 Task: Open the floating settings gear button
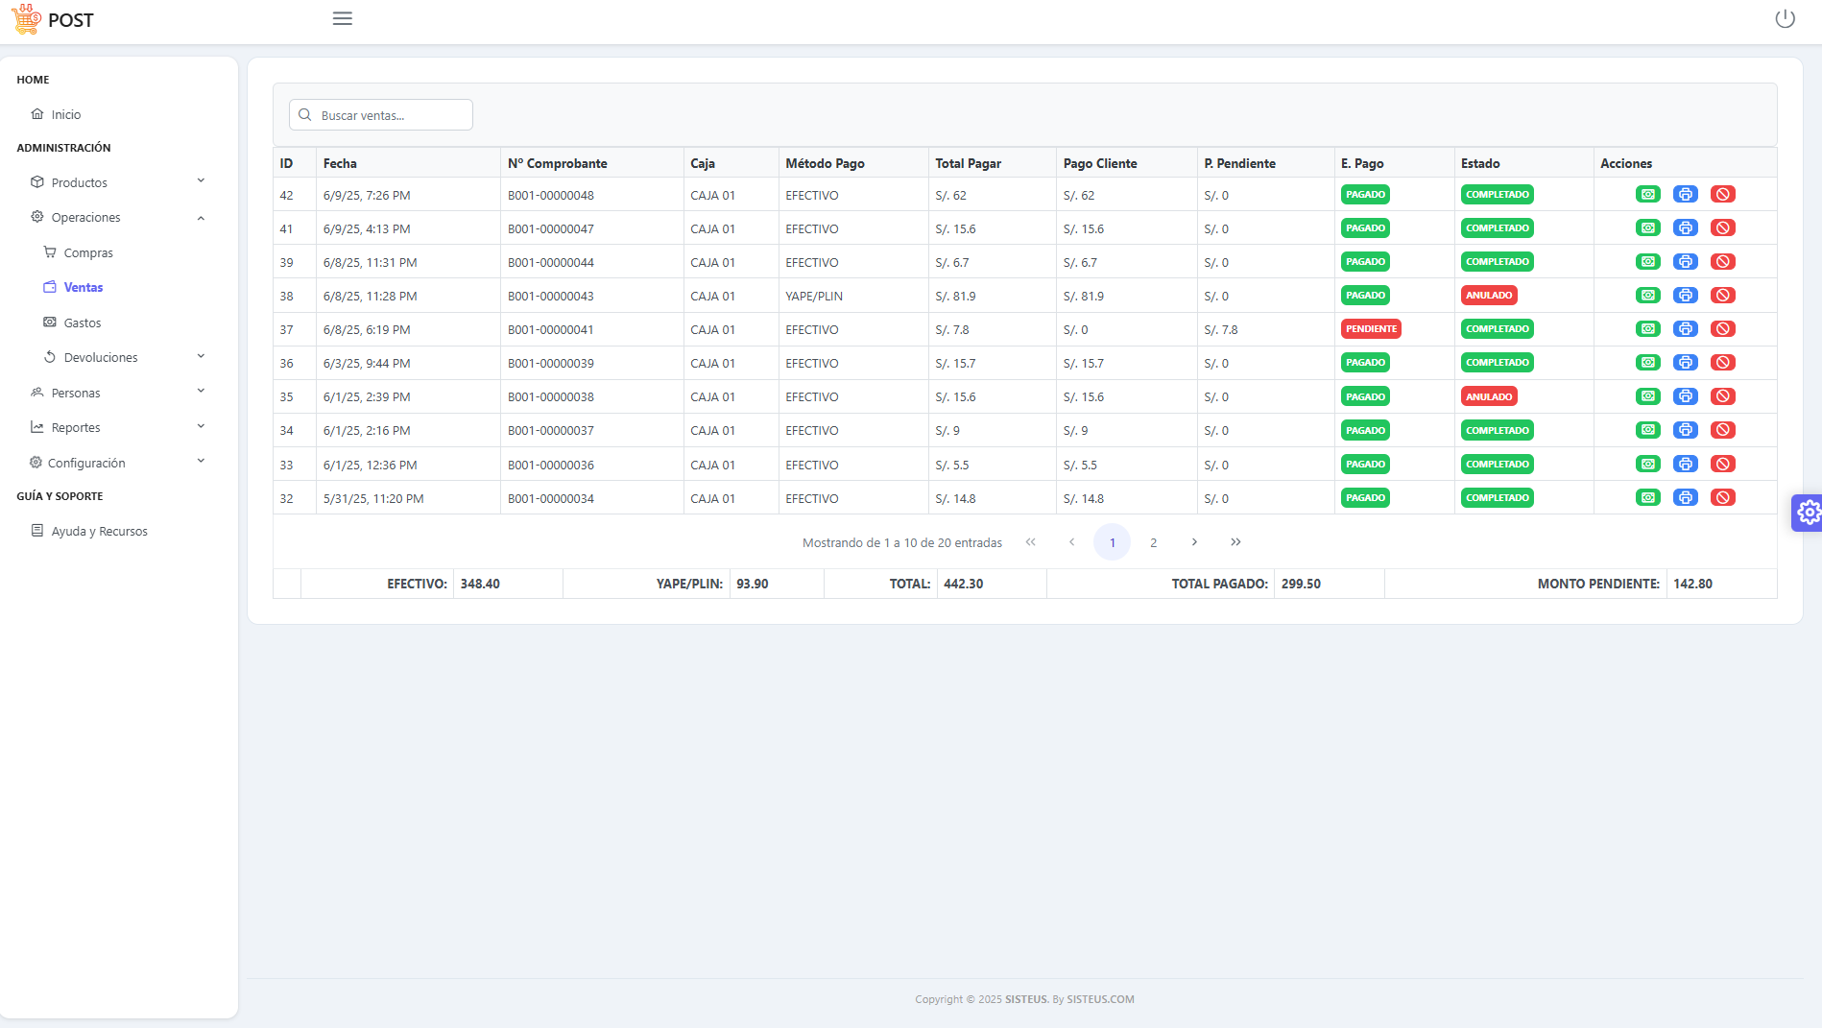(1808, 513)
